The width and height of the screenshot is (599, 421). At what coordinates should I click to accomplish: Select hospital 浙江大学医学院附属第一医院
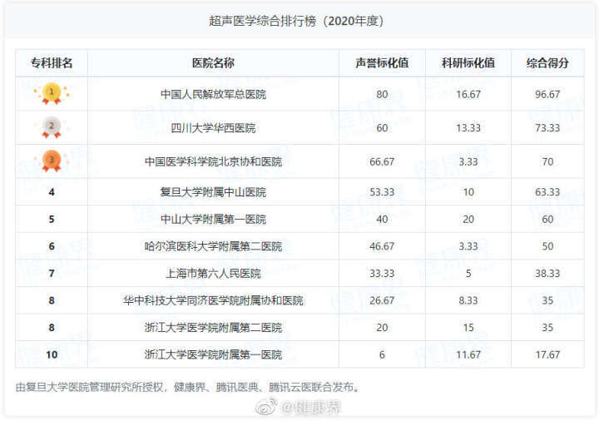pyautogui.click(x=213, y=354)
